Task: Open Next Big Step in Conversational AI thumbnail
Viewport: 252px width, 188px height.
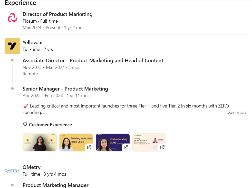Action: pos(149,142)
